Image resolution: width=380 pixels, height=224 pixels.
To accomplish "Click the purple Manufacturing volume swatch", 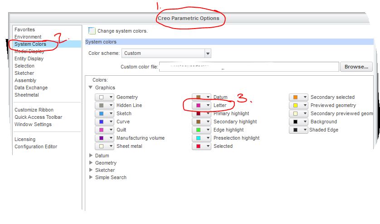I will pos(101,138).
